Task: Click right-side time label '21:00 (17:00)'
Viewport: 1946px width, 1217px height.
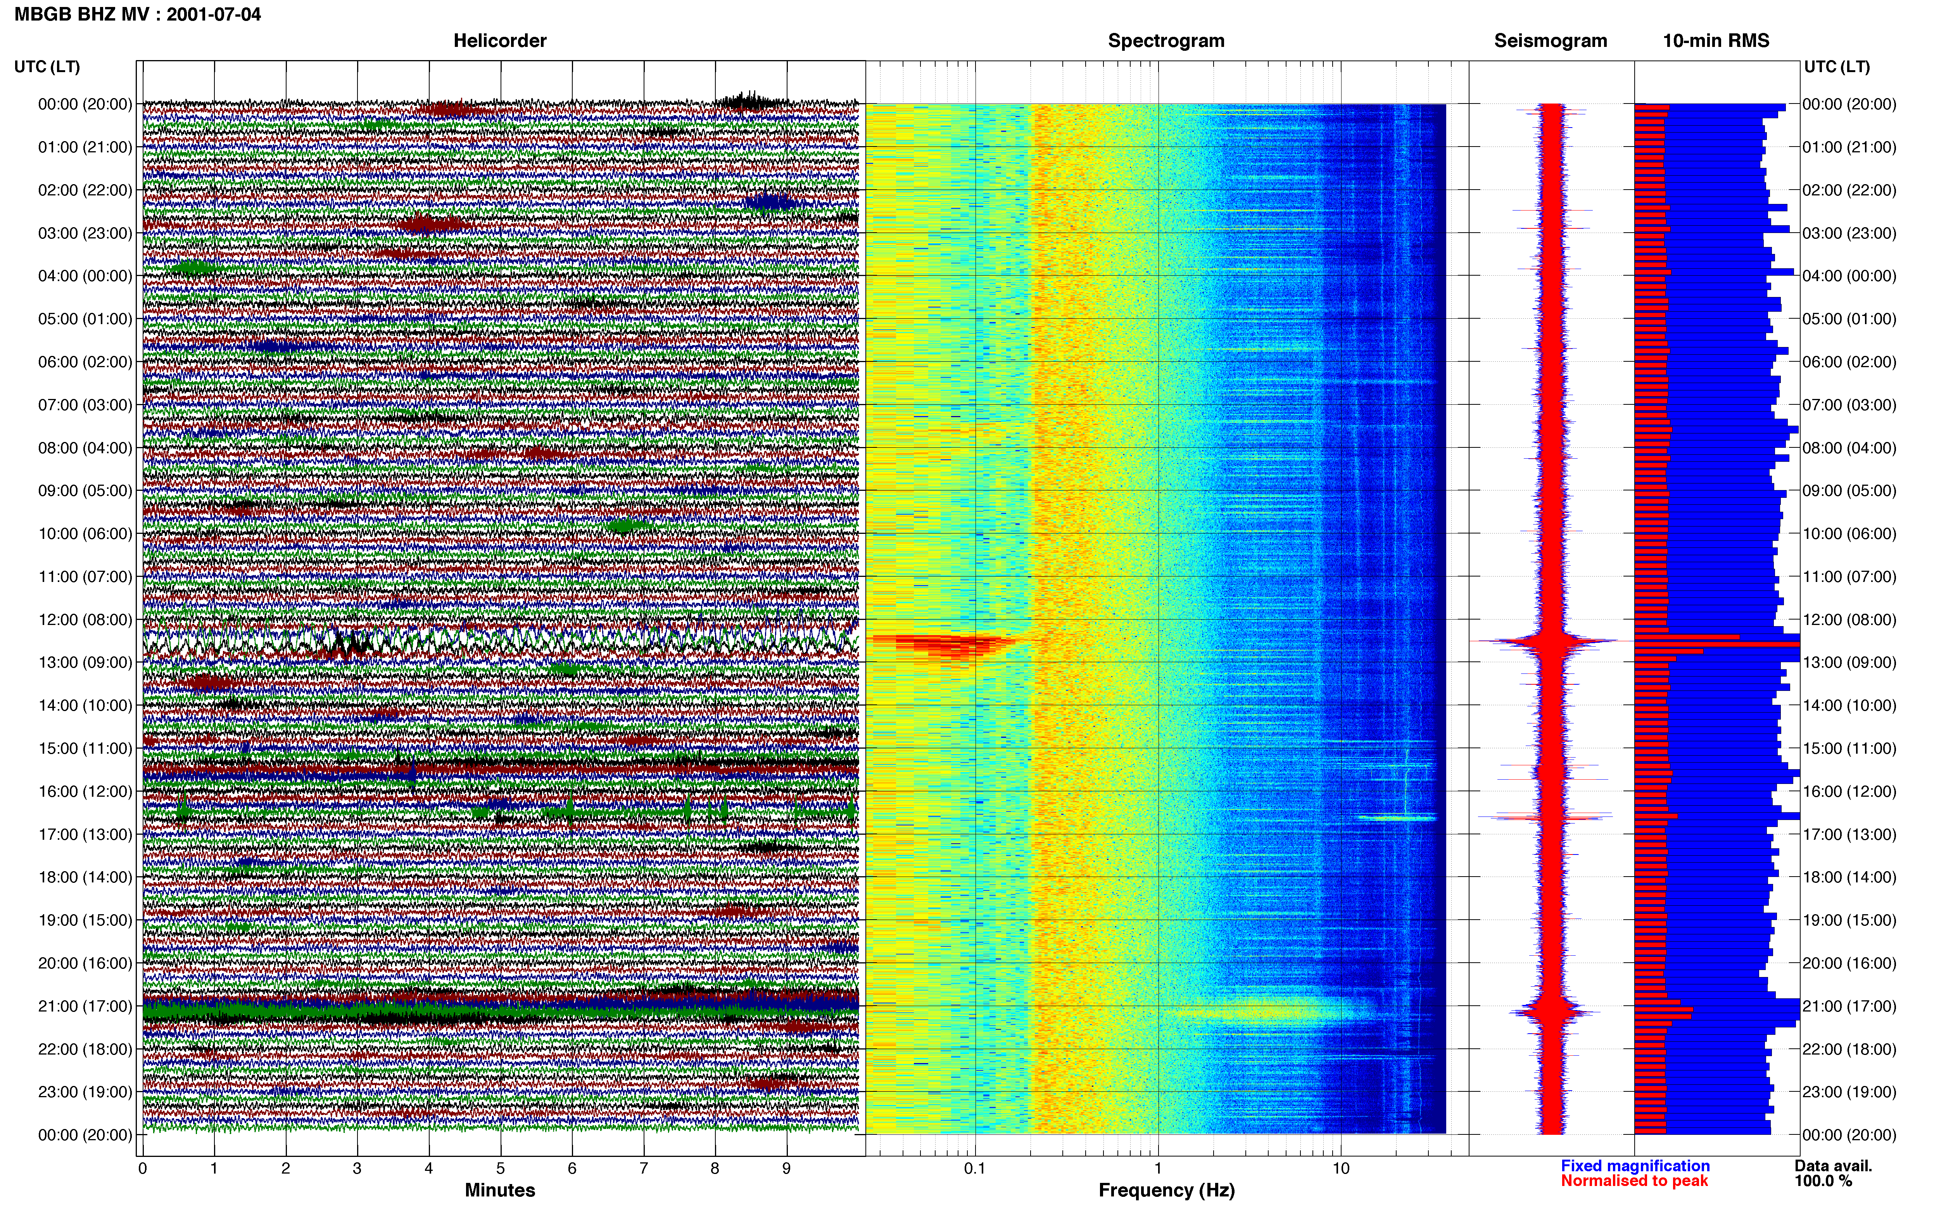Action: (x=1849, y=1005)
